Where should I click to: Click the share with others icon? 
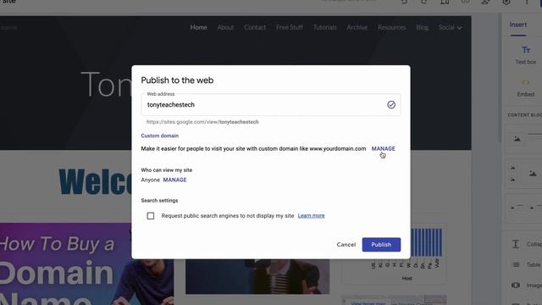click(485, 2)
